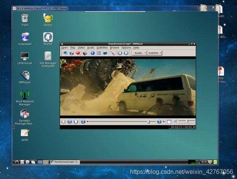Launch Geany from desktop
The height and width of the screenshot is (179, 237).
point(48,20)
